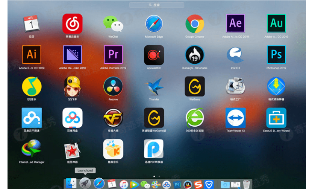Open 百度网盘 from the Launchpad grid
This screenshot has width=309, height=190.
pyautogui.click(x=73, y=118)
